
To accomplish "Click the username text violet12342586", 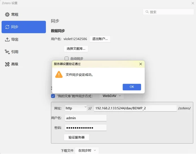I will pos(75,39).
